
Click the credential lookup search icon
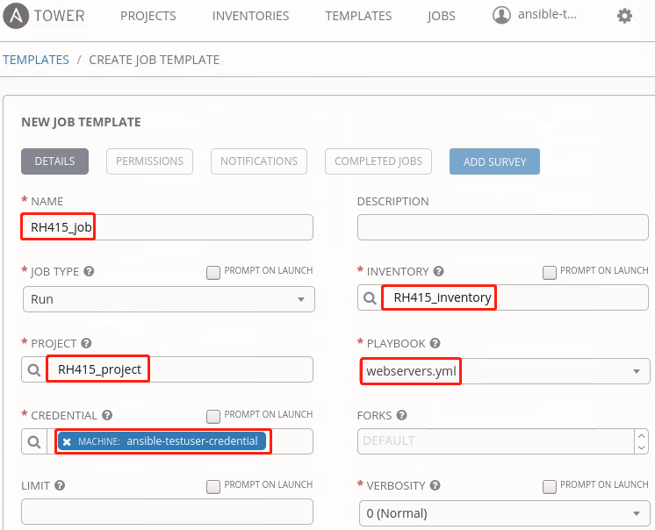tap(34, 441)
